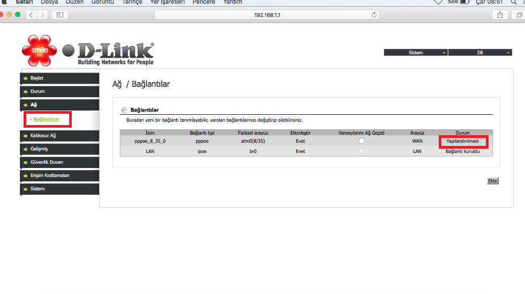The height and width of the screenshot is (294, 525).
Task: Click the WAN interface cell
Action: [x=417, y=141]
